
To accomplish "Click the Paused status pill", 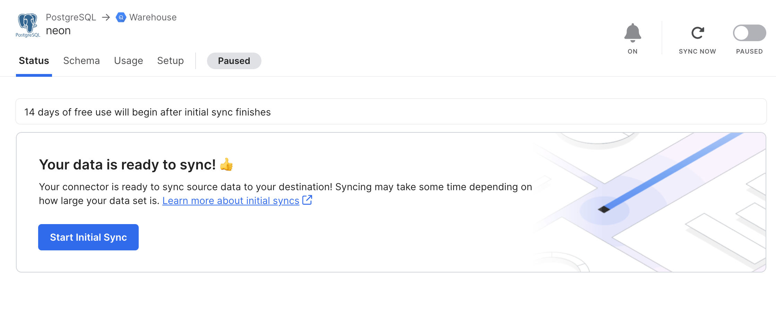I will 234,61.
